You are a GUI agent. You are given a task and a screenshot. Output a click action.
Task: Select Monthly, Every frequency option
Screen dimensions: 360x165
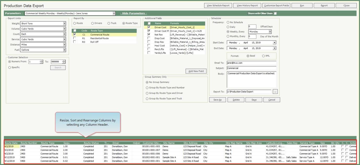point(228,36)
